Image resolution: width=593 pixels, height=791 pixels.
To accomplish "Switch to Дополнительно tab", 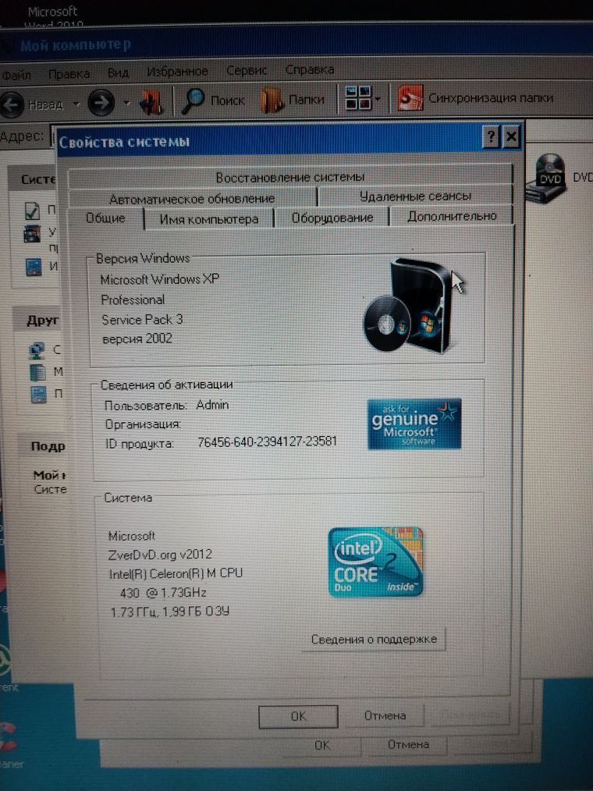I will click(x=452, y=216).
